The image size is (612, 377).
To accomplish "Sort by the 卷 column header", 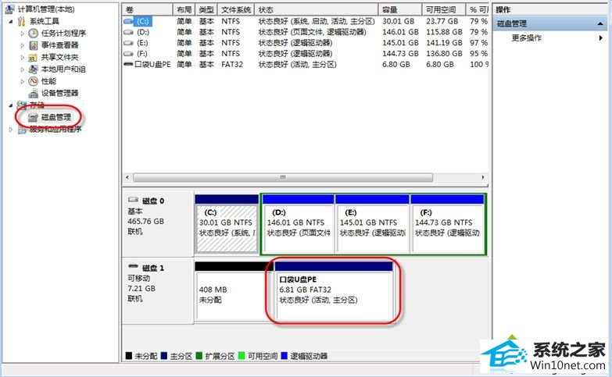I will point(147,9).
